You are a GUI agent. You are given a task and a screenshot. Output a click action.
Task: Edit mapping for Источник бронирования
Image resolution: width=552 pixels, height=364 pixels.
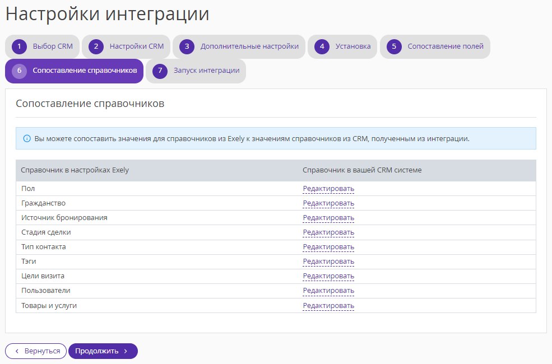pyautogui.click(x=328, y=218)
